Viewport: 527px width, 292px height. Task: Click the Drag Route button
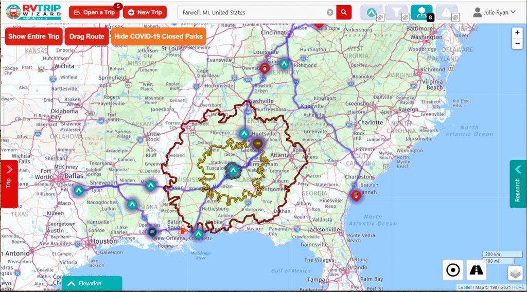pos(86,36)
